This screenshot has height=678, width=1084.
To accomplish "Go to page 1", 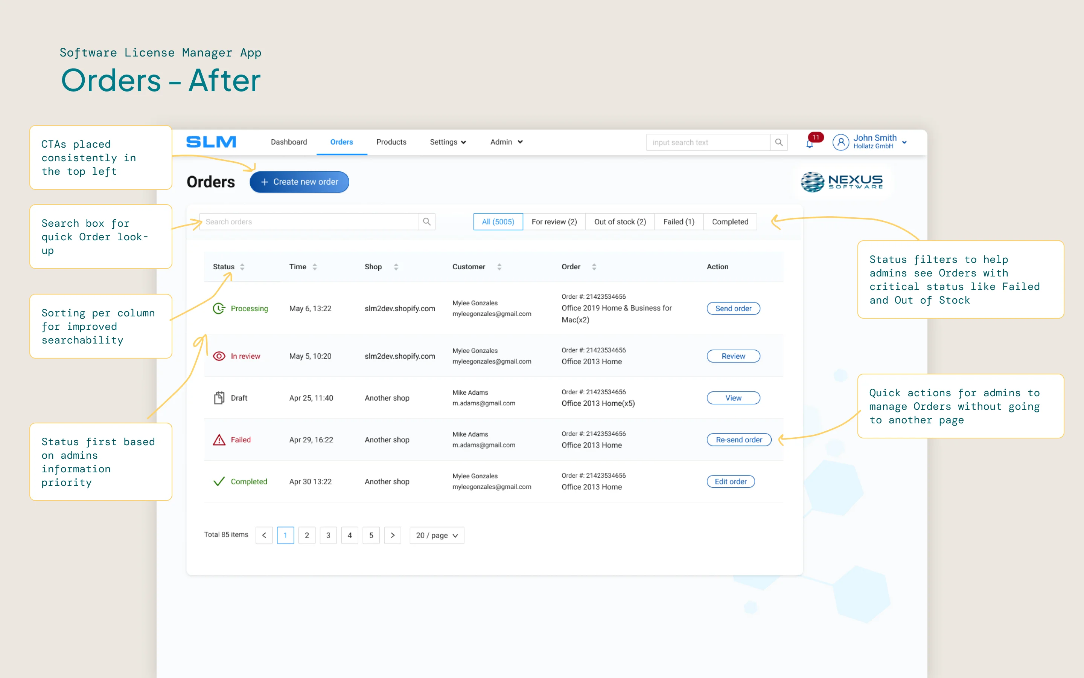I will (285, 535).
